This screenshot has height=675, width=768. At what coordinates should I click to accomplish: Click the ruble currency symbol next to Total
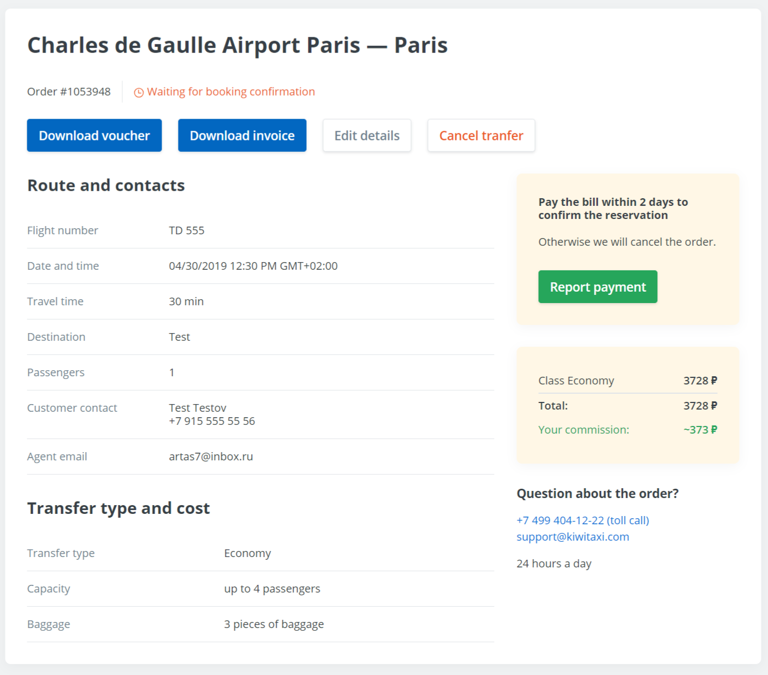(x=714, y=406)
